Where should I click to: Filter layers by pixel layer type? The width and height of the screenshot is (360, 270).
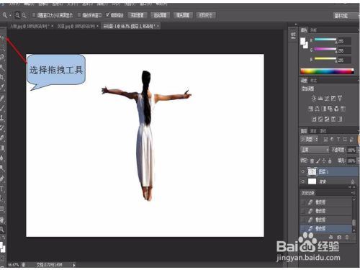pos(325,139)
